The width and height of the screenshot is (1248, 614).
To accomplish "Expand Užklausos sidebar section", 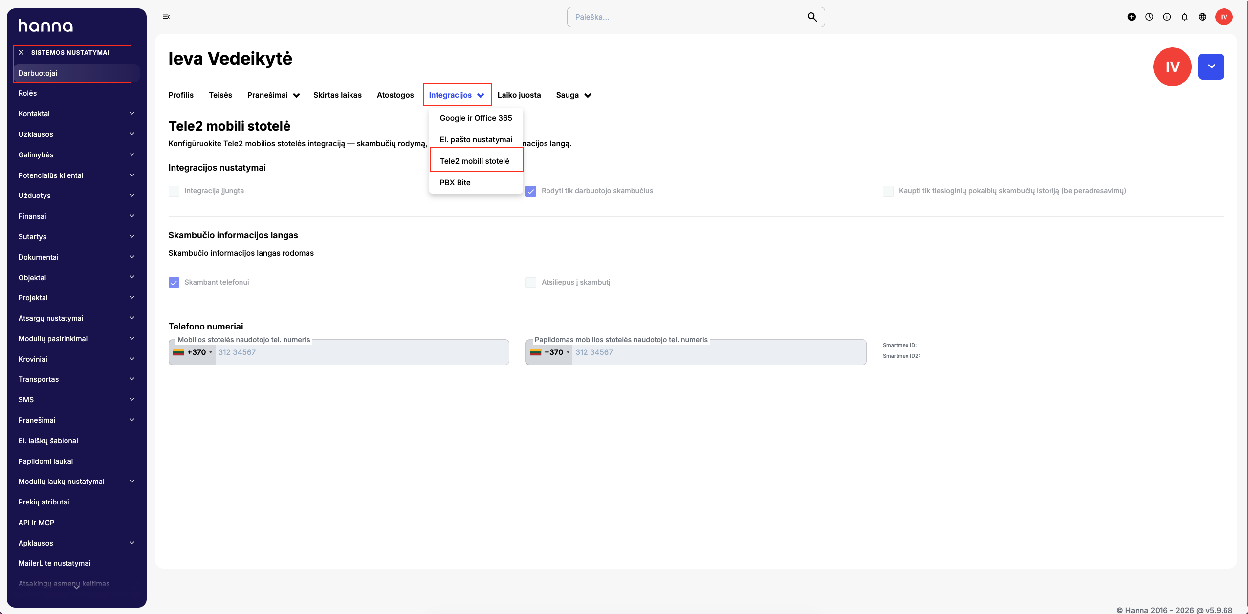I will [76, 134].
